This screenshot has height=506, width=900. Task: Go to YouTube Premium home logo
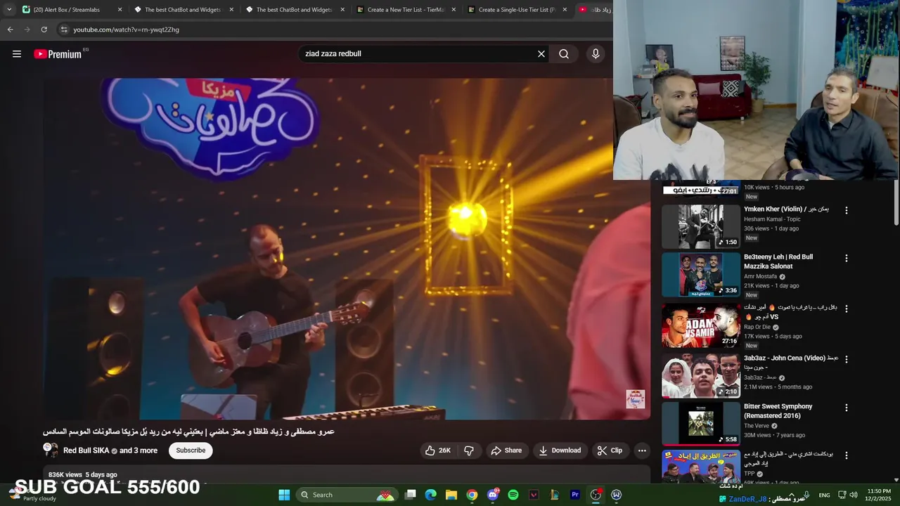(58, 54)
